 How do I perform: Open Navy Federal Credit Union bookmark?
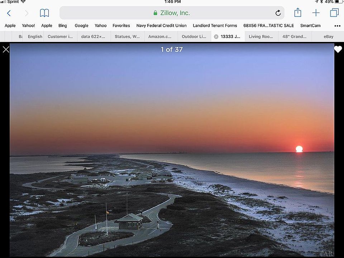pyautogui.click(x=161, y=26)
